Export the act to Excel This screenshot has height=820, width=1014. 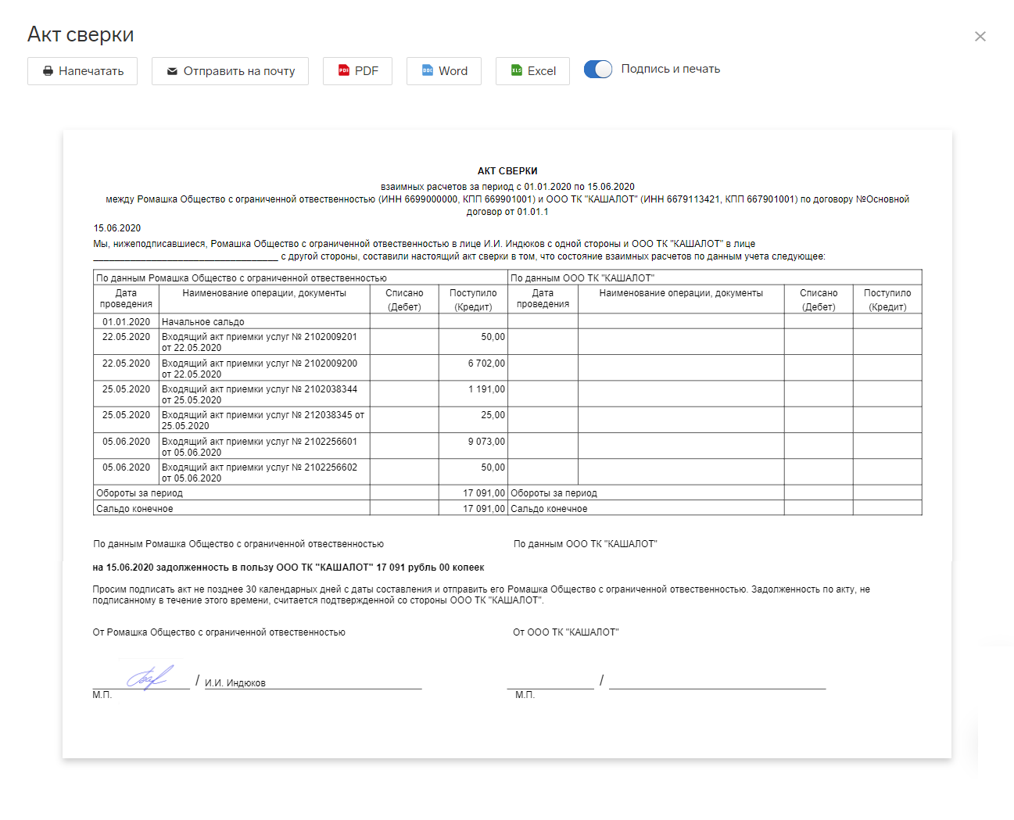(532, 71)
